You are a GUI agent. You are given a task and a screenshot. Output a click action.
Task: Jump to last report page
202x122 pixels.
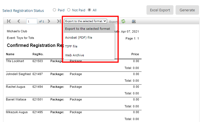pos(59,21)
